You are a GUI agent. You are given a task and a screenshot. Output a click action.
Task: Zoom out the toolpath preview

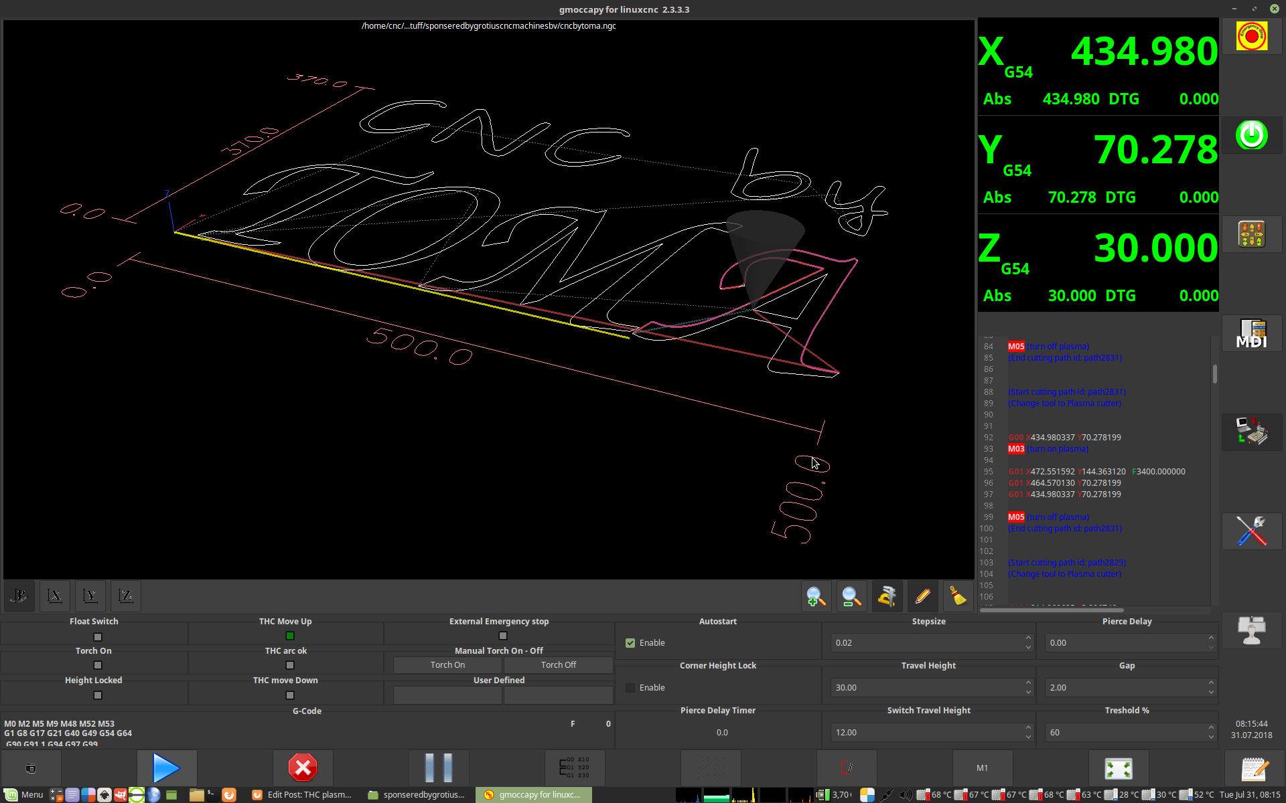click(851, 596)
